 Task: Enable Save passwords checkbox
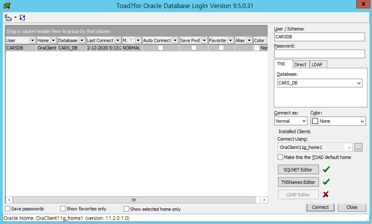click(x=7, y=209)
